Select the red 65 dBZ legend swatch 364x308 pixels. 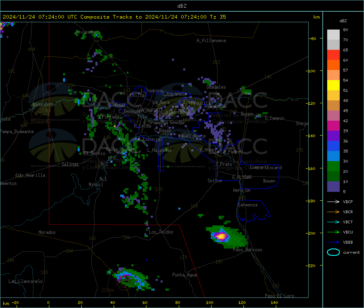pos(333,55)
